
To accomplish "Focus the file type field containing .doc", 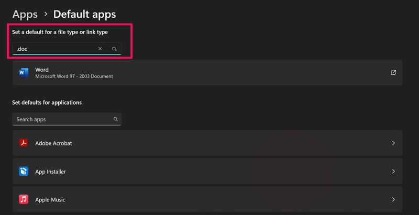I will [x=52, y=49].
